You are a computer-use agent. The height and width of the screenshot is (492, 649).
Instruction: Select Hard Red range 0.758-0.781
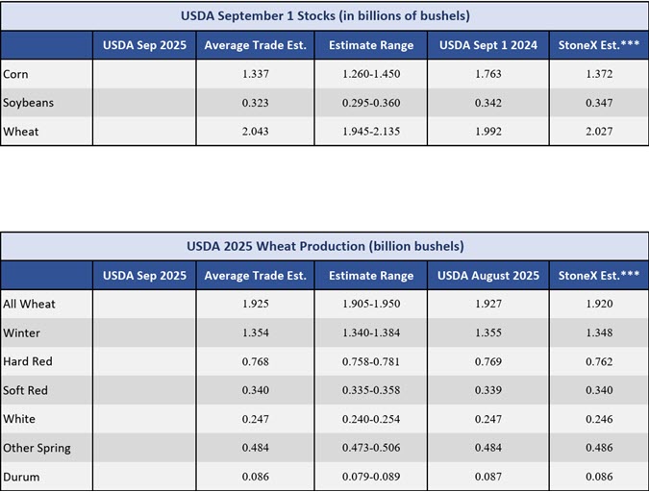(x=371, y=361)
